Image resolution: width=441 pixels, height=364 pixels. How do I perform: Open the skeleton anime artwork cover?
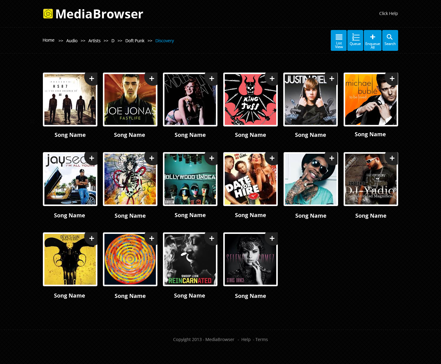coord(130,179)
